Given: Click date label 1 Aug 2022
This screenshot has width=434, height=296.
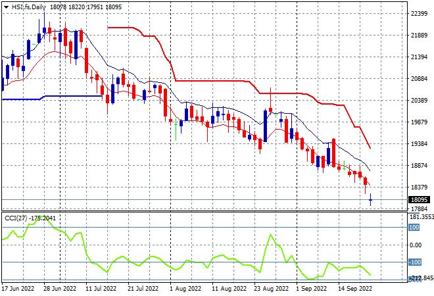Looking at the screenshot, I should pyautogui.click(x=185, y=289).
